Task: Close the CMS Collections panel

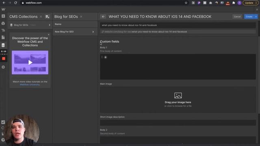Action: tap(41, 17)
